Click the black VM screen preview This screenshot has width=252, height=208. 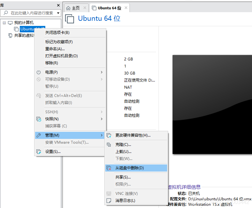(212, 105)
